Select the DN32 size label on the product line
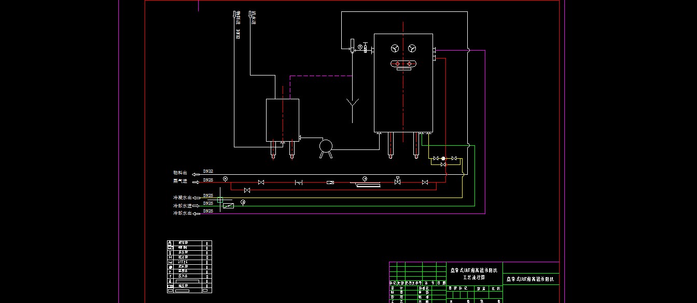697x303 pixels. [208, 171]
